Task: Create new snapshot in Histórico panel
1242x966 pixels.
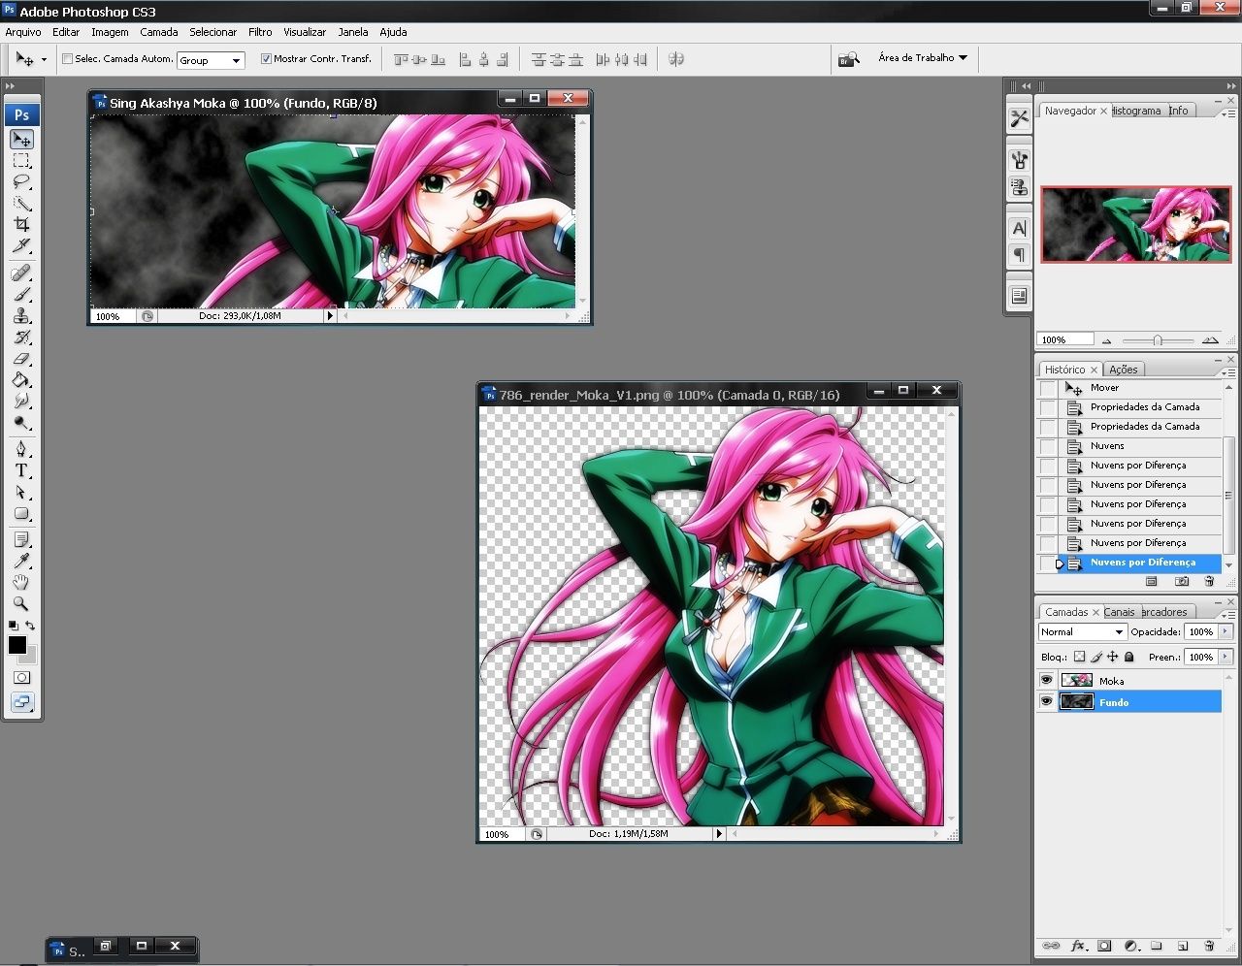Action: (1181, 581)
